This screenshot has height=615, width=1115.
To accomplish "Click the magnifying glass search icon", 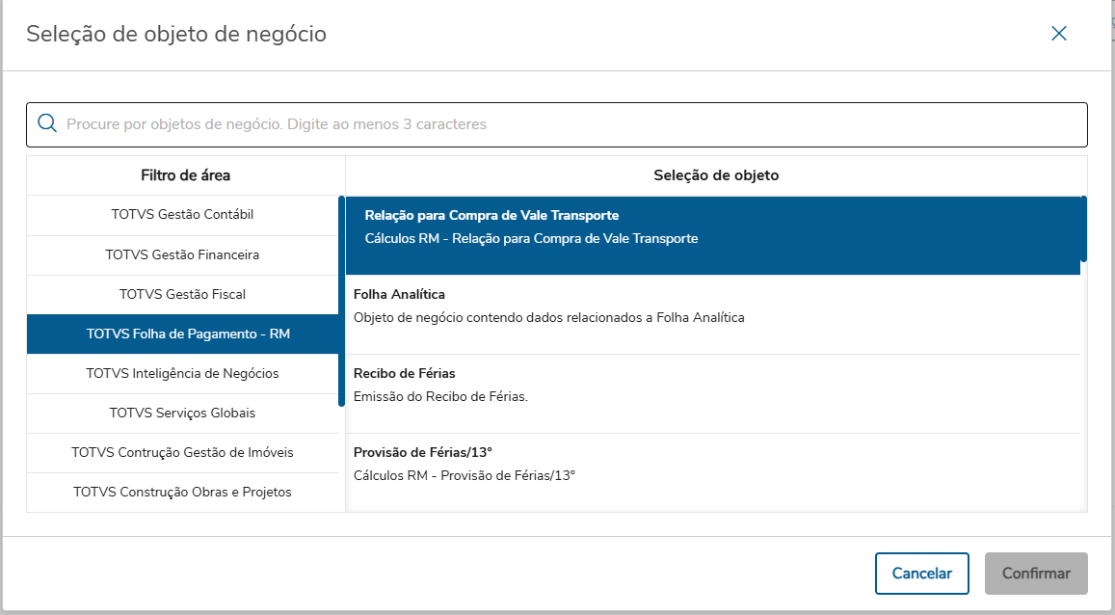I will 46,123.
